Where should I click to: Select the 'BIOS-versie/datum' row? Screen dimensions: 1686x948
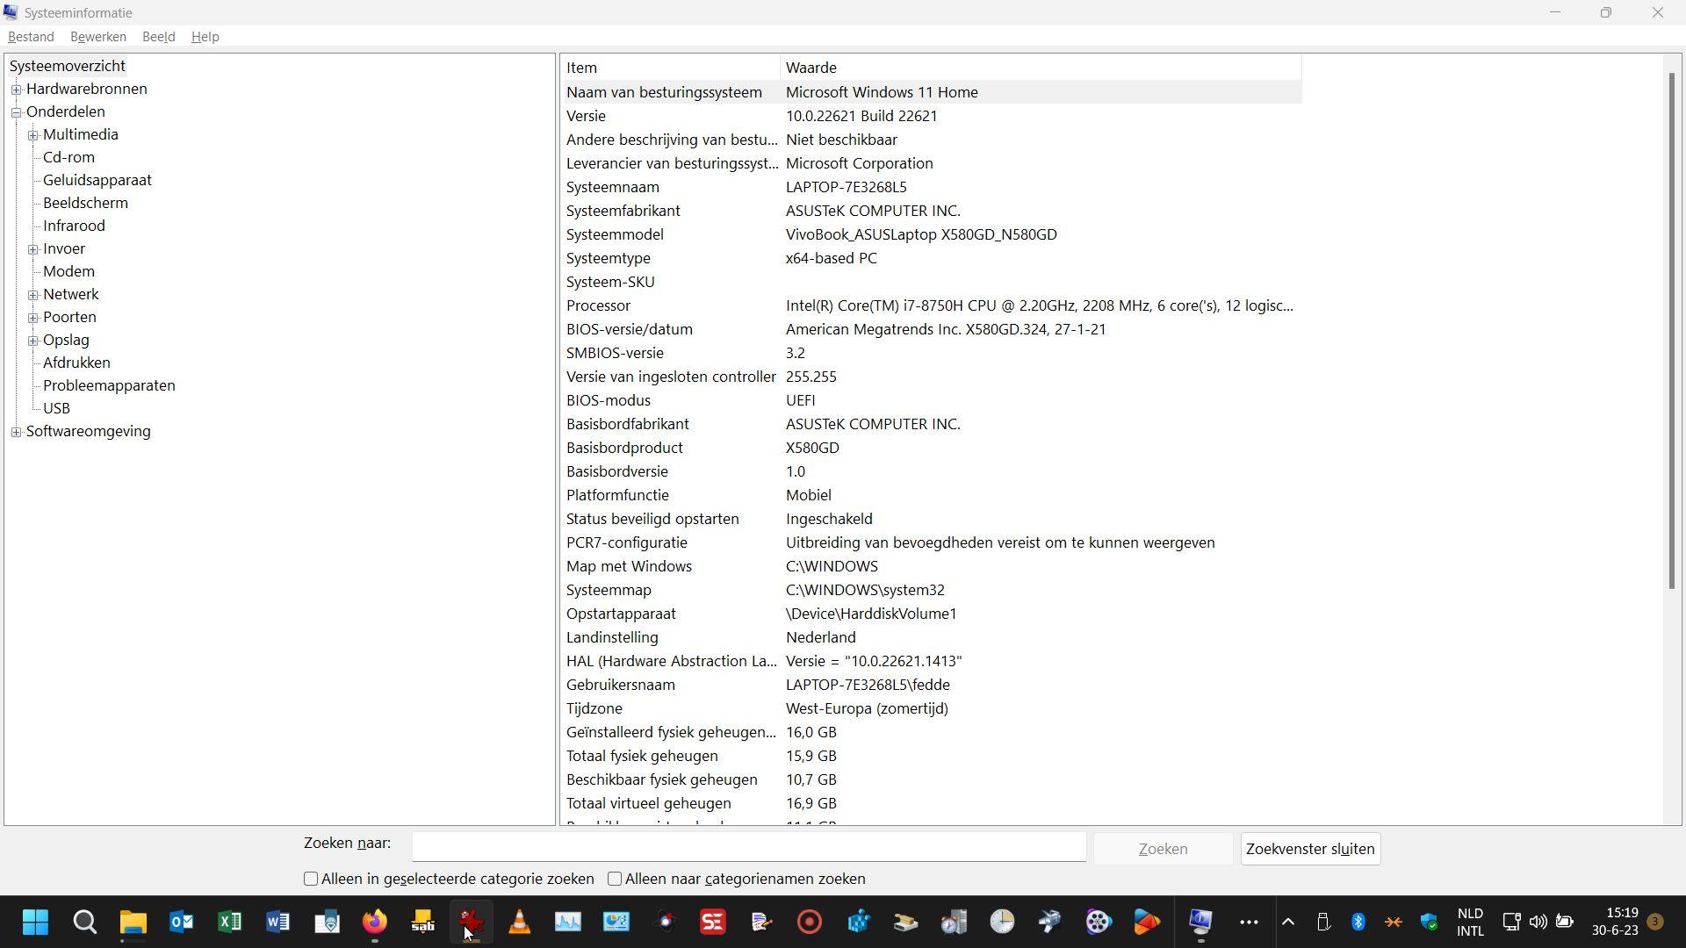(x=932, y=329)
